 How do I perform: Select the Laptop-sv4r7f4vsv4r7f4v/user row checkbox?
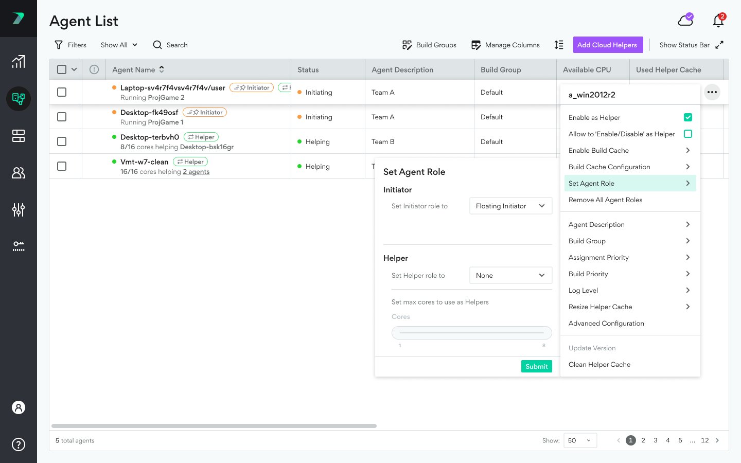[x=62, y=92]
